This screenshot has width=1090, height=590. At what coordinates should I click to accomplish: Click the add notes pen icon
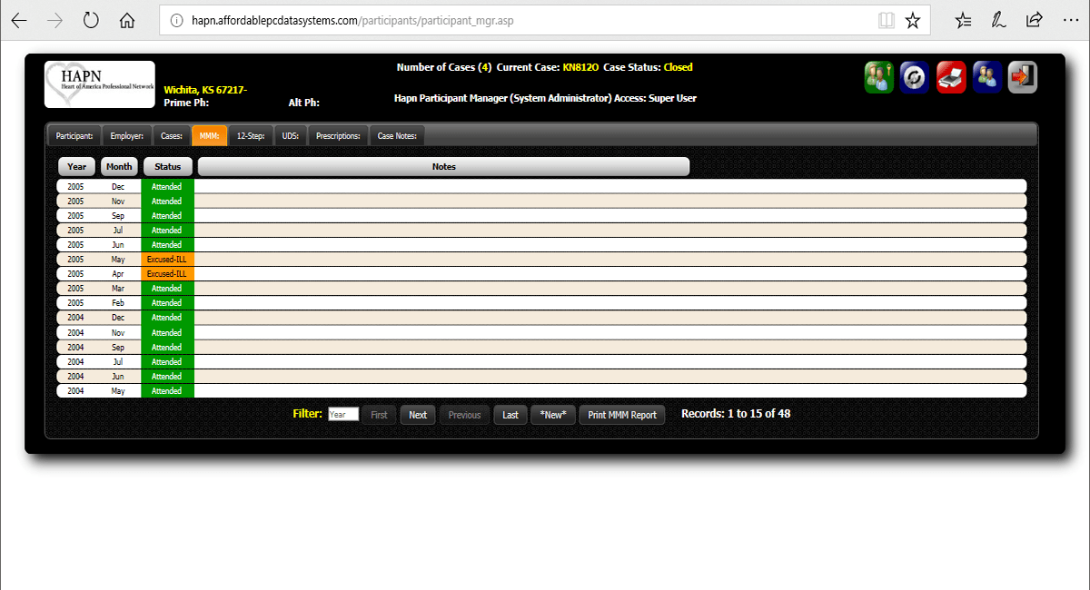point(998,19)
